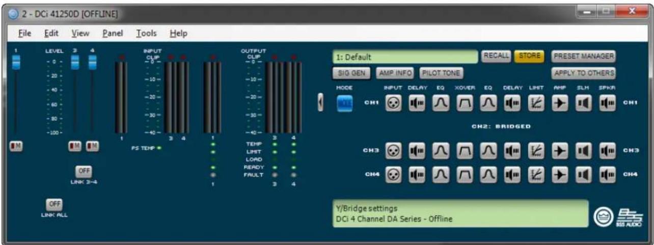Toggle LINK ALL OFF button
This screenshot has width=654, height=245.
pyautogui.click(x=54, y=204)
